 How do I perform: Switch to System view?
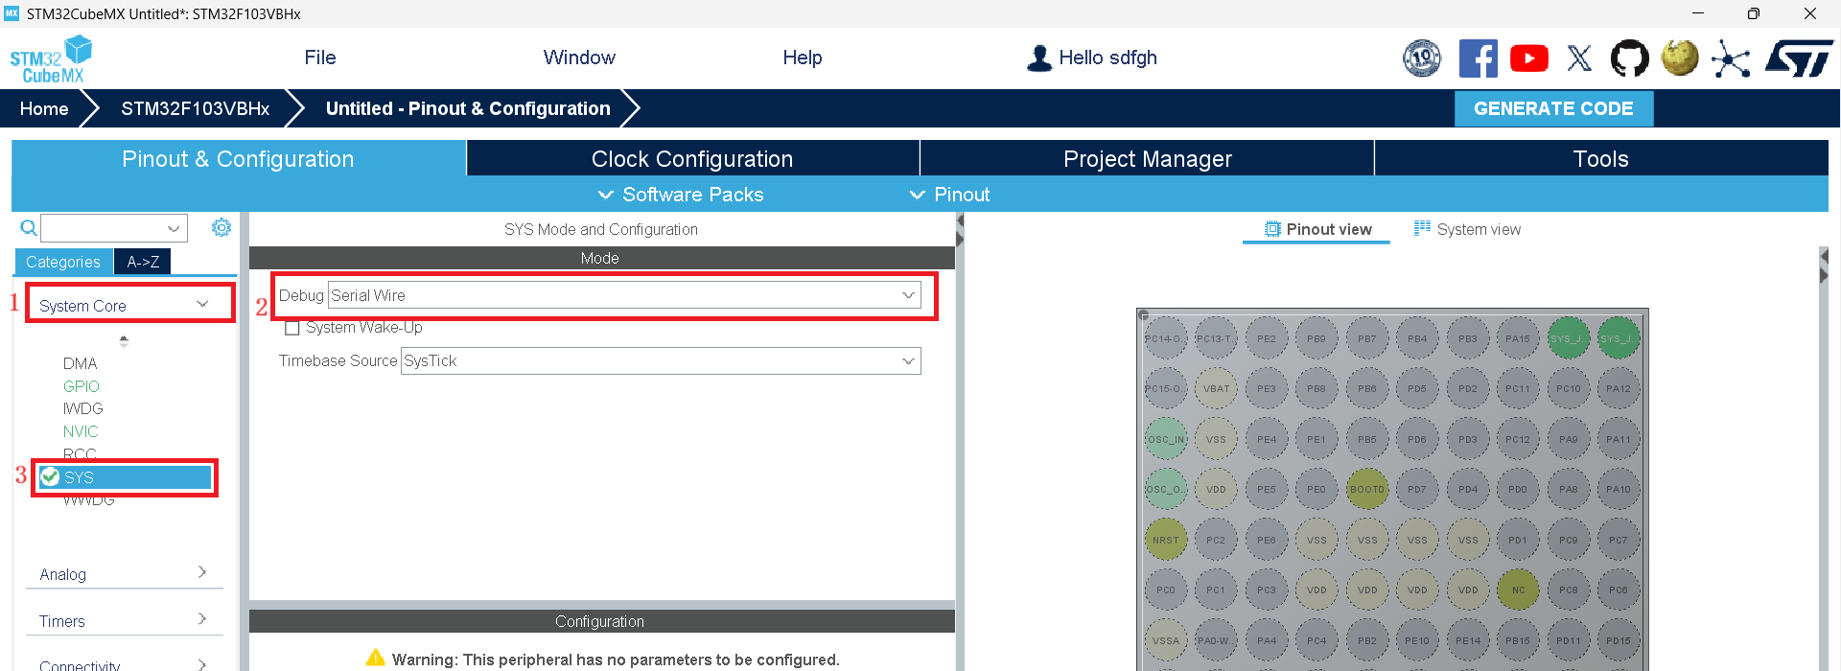[1467, 229]
